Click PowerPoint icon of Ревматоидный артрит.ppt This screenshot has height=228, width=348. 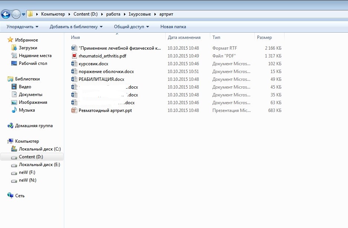point(74,110)
